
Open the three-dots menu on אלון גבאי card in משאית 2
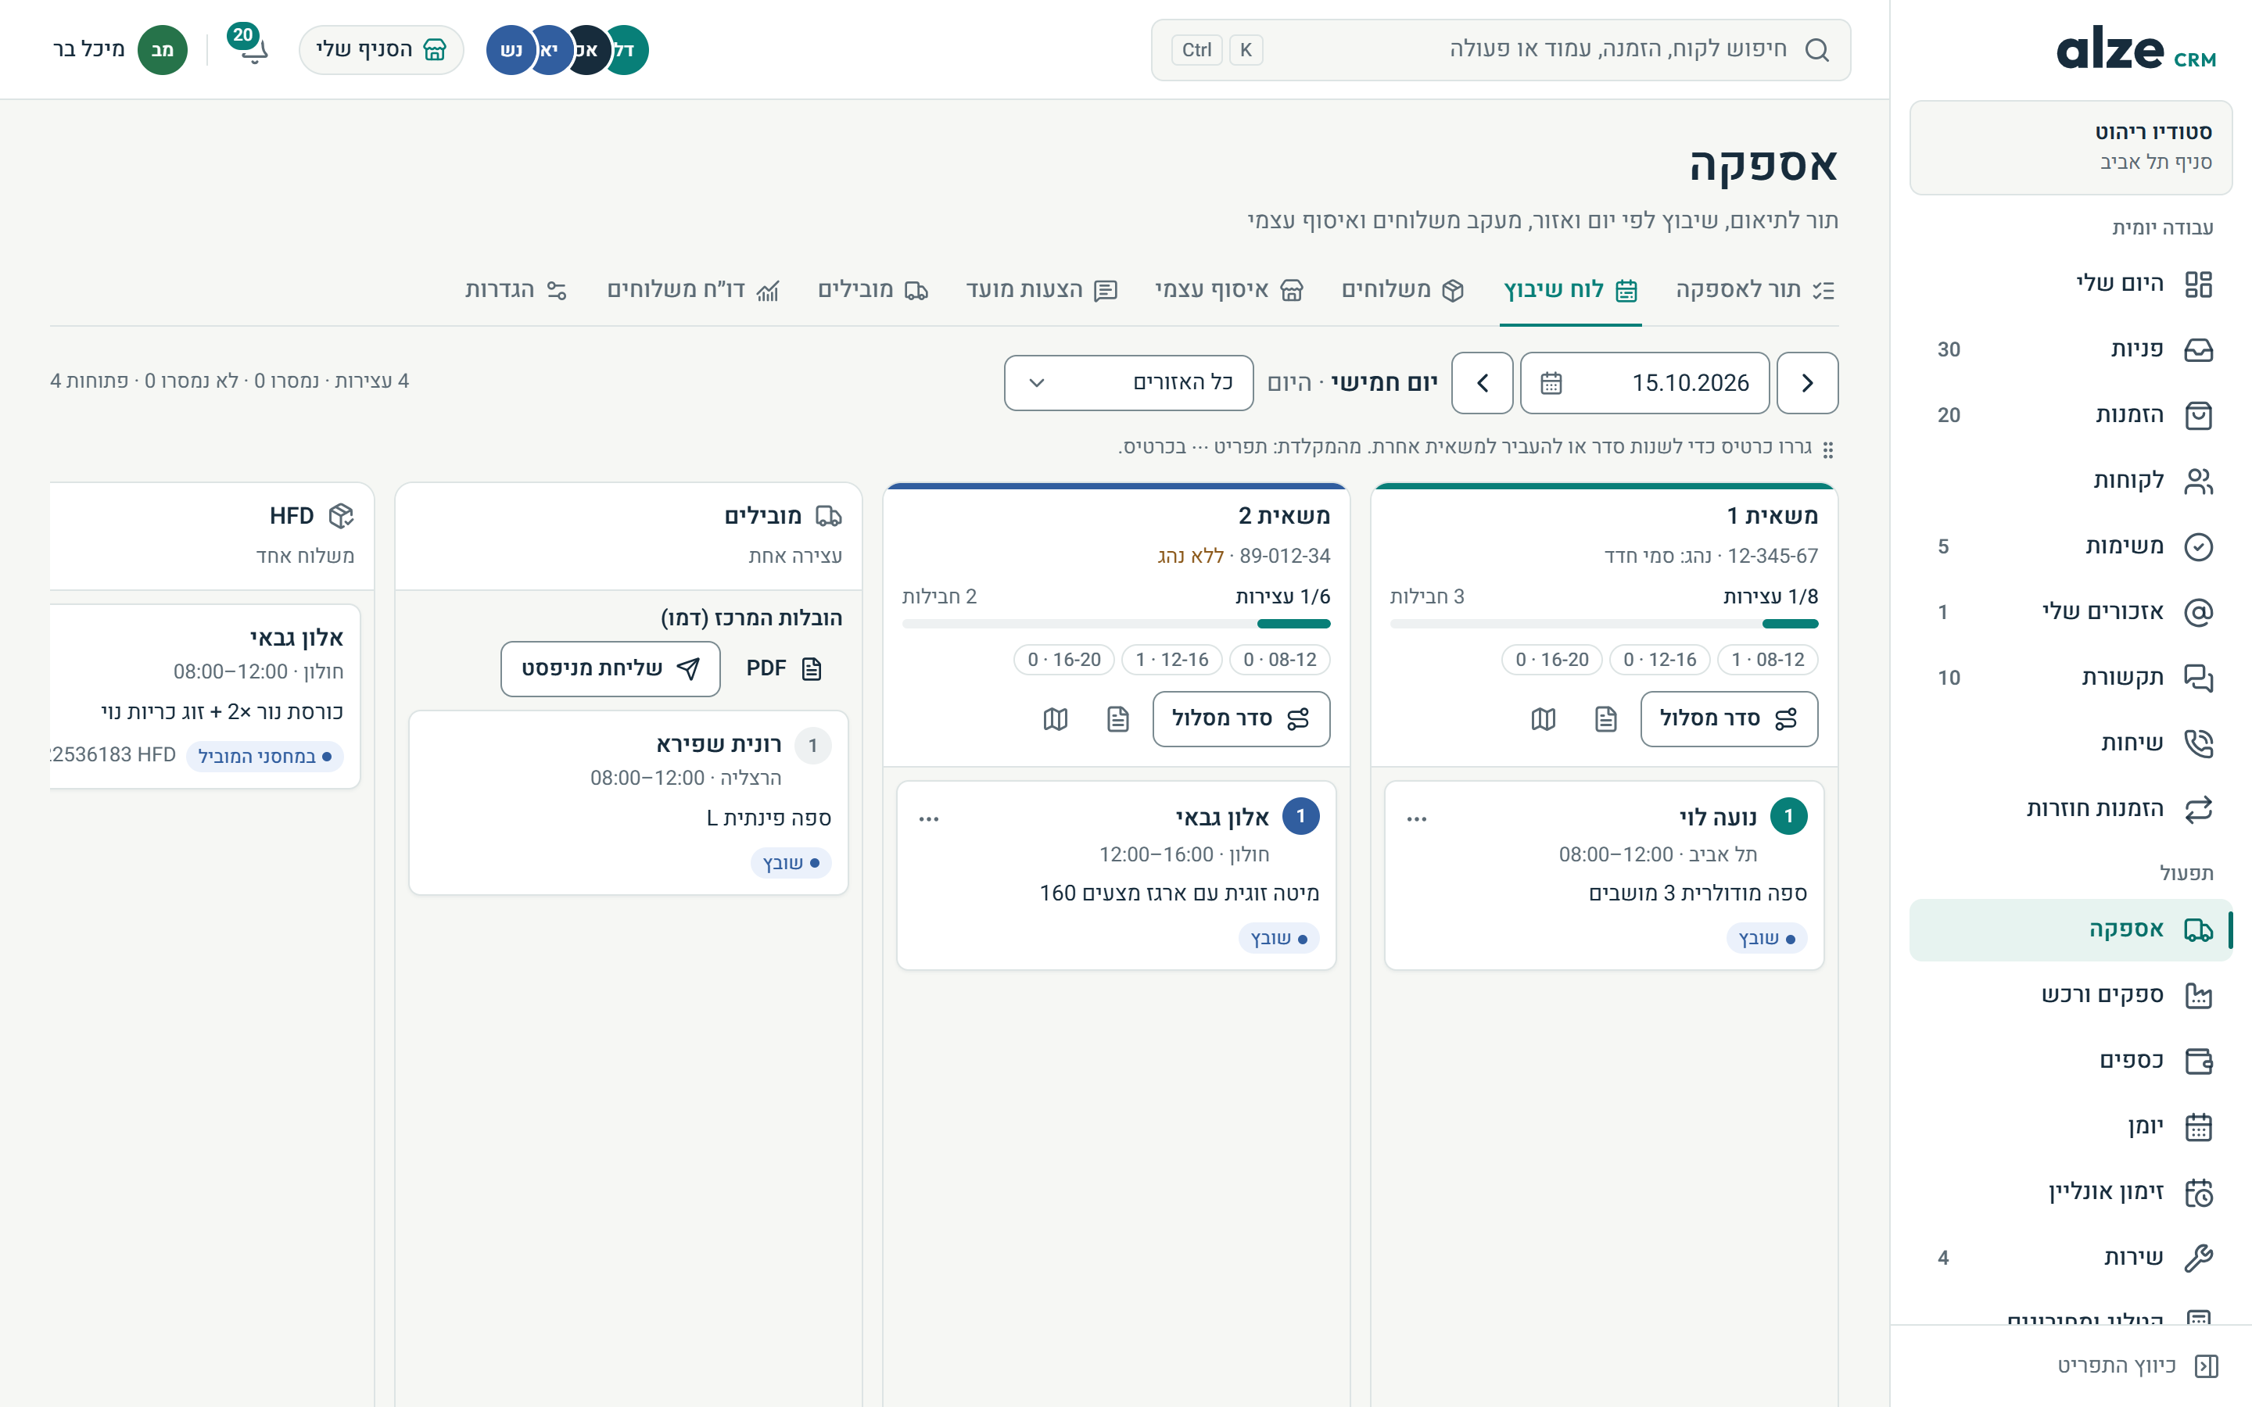929,819
